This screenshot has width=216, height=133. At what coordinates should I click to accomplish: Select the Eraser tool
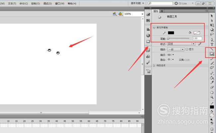[x=212, y=87]
